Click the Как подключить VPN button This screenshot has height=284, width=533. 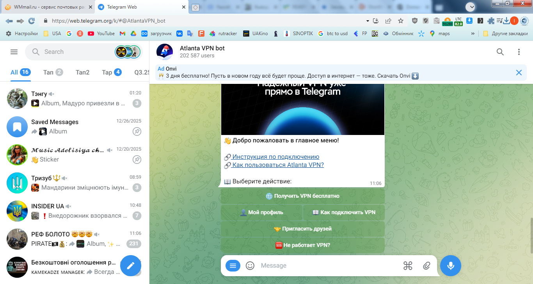344,213
